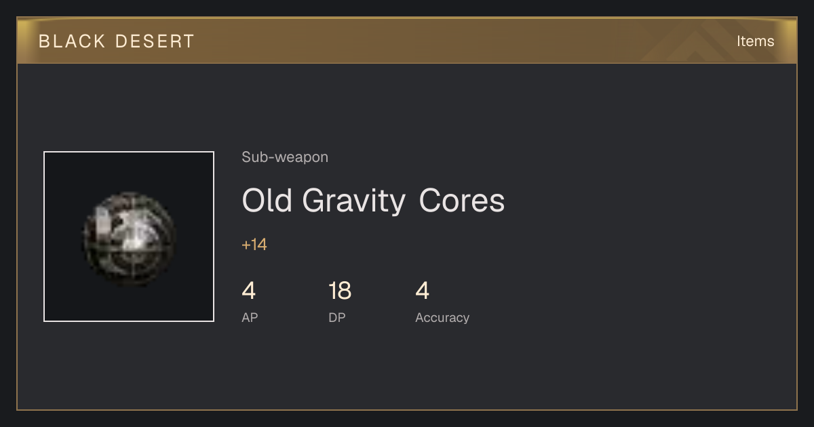Click the DP value 18
The height and width of the screenshot is (427, 814).
coord(340,291)
